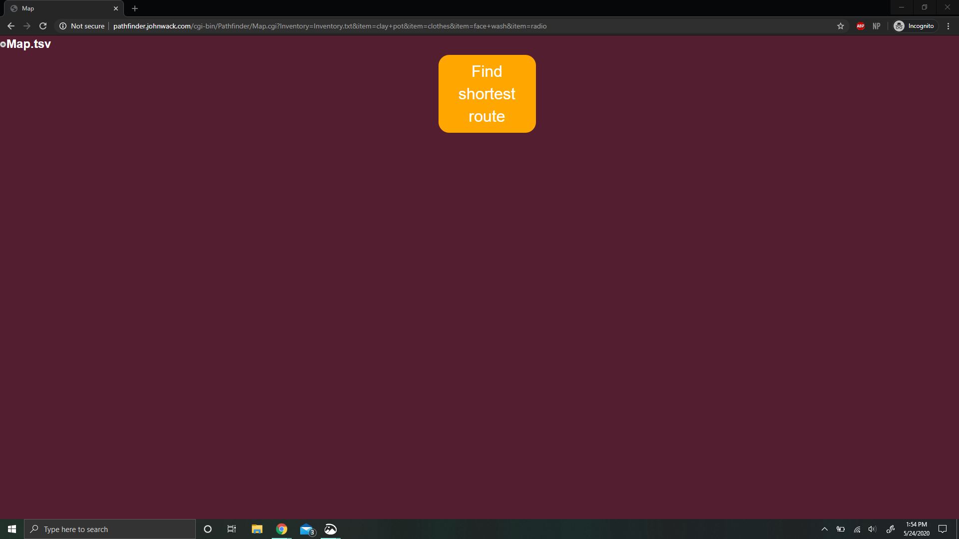Image resolution: width=959 pixels, height=539 pixels.
Task: Click the address bar URL
Action: (330, 26)
